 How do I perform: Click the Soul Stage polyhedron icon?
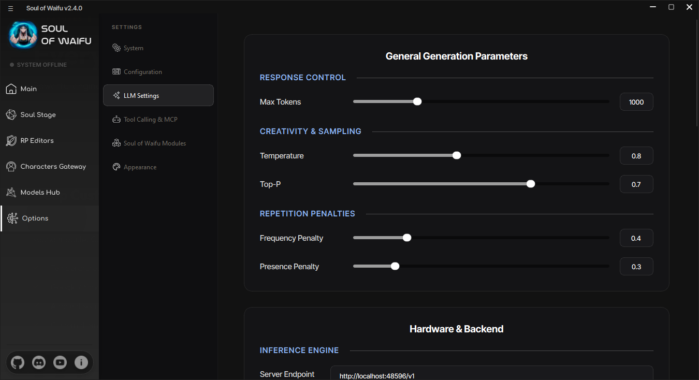coord(11,115)
